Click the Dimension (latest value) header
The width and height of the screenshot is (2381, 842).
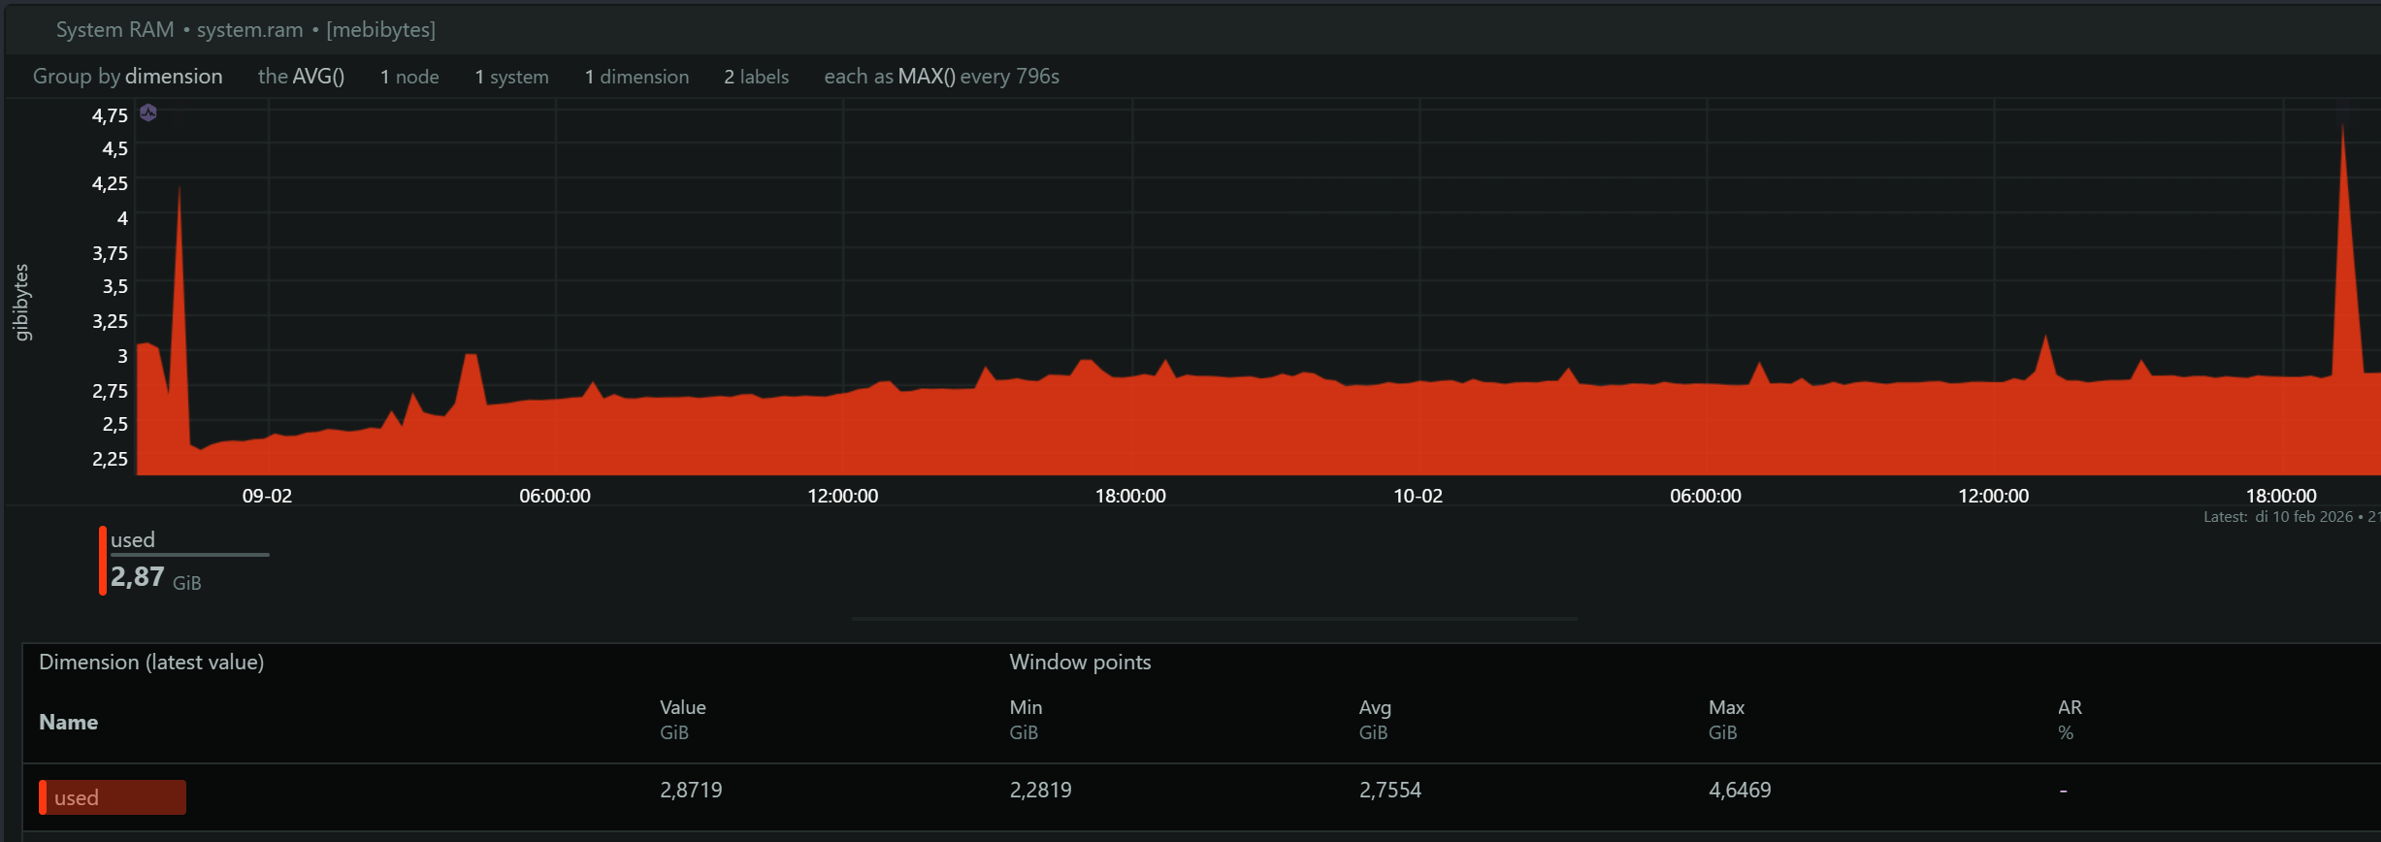tap(151, 663)
